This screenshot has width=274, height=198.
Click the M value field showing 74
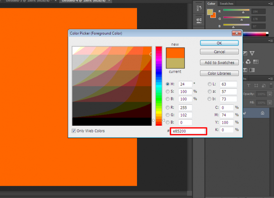click(x=227, y=115)
